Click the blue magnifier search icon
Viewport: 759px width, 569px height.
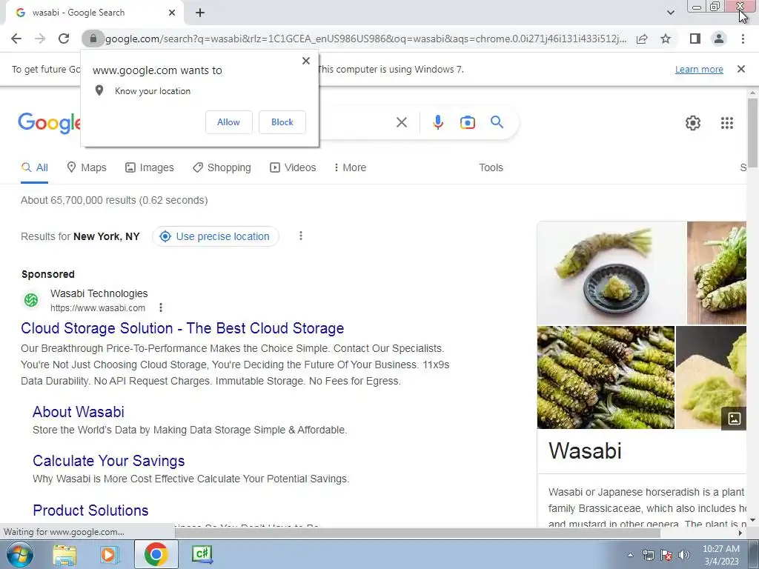pos(497,122)
